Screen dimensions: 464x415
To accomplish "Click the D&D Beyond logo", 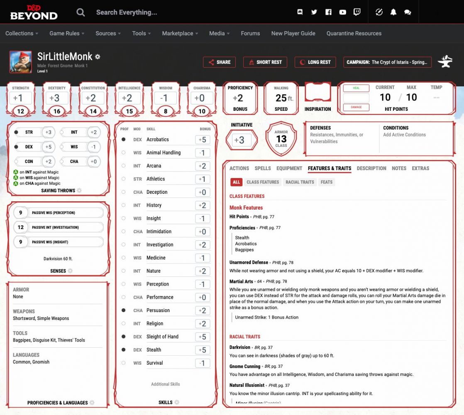I will click(34, 12).
